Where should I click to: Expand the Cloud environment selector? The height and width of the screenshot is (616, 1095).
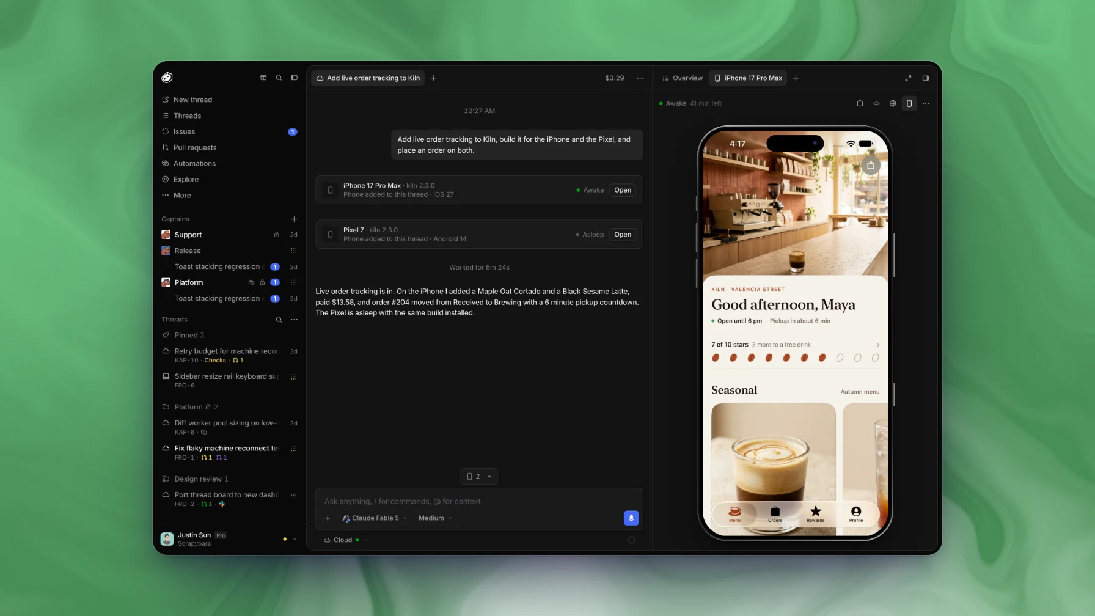(346, 540)
